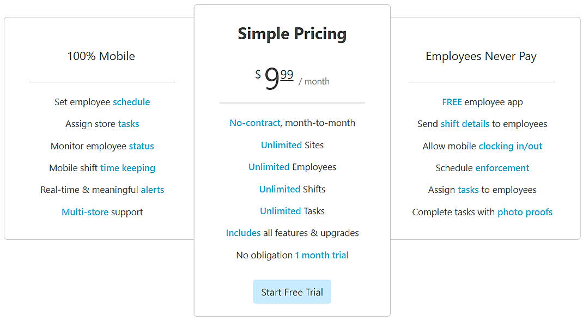
Task: Click the store tasks link
Action: (129, 124)
